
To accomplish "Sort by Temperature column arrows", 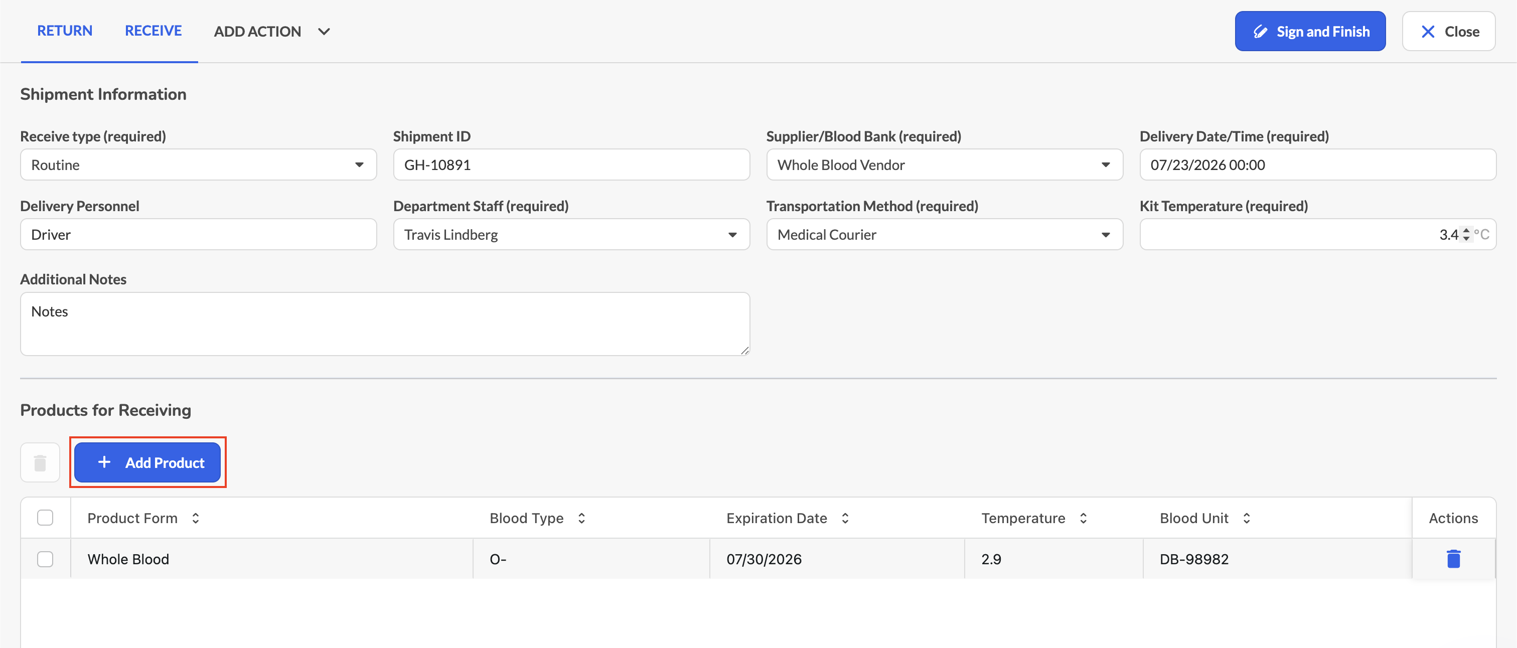I will 1083,518.
